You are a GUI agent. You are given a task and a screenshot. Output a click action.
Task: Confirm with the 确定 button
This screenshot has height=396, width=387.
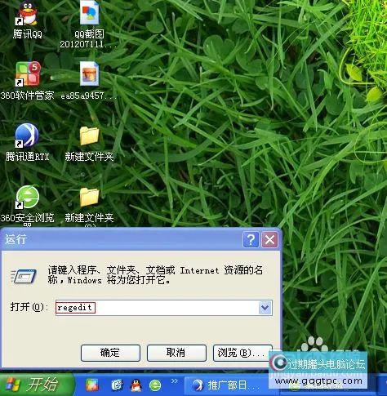coord(110,353)
